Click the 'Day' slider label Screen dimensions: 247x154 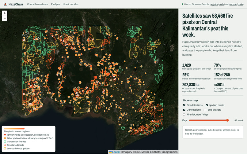(x=184, y=120)
